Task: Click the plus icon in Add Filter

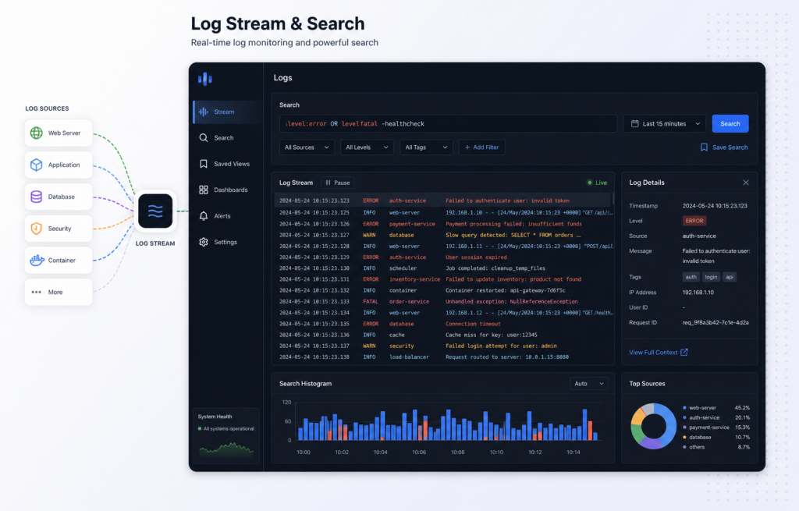Action: (x=467, y=147)
